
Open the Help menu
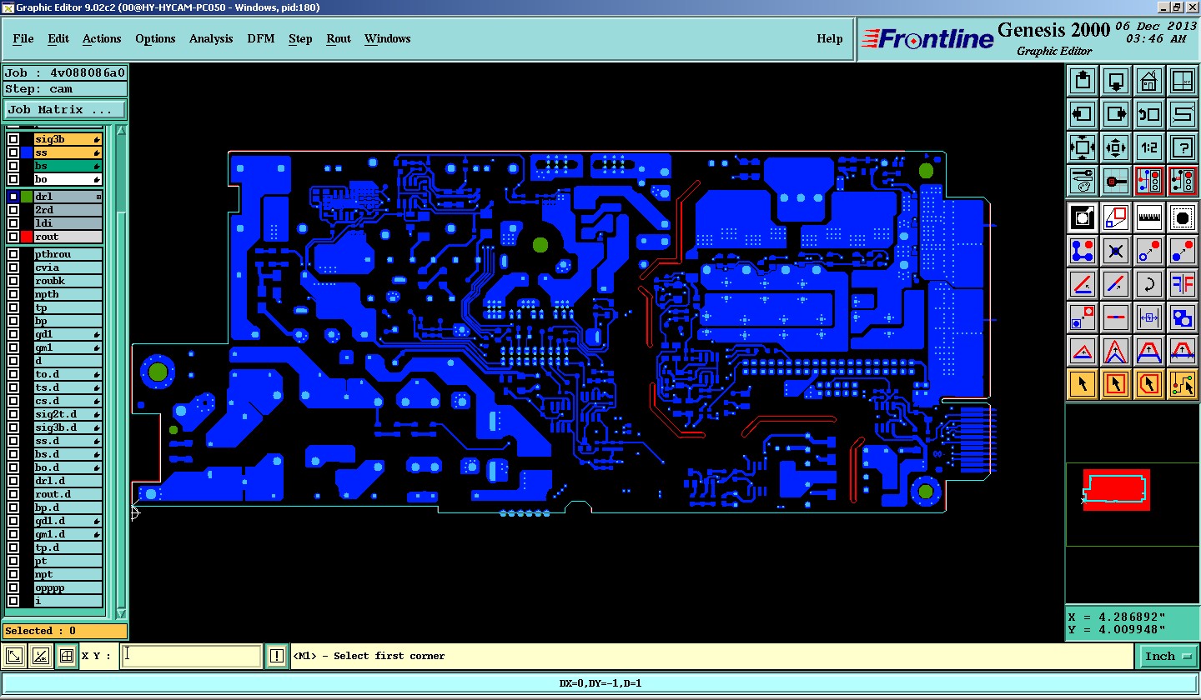[829, 38]
